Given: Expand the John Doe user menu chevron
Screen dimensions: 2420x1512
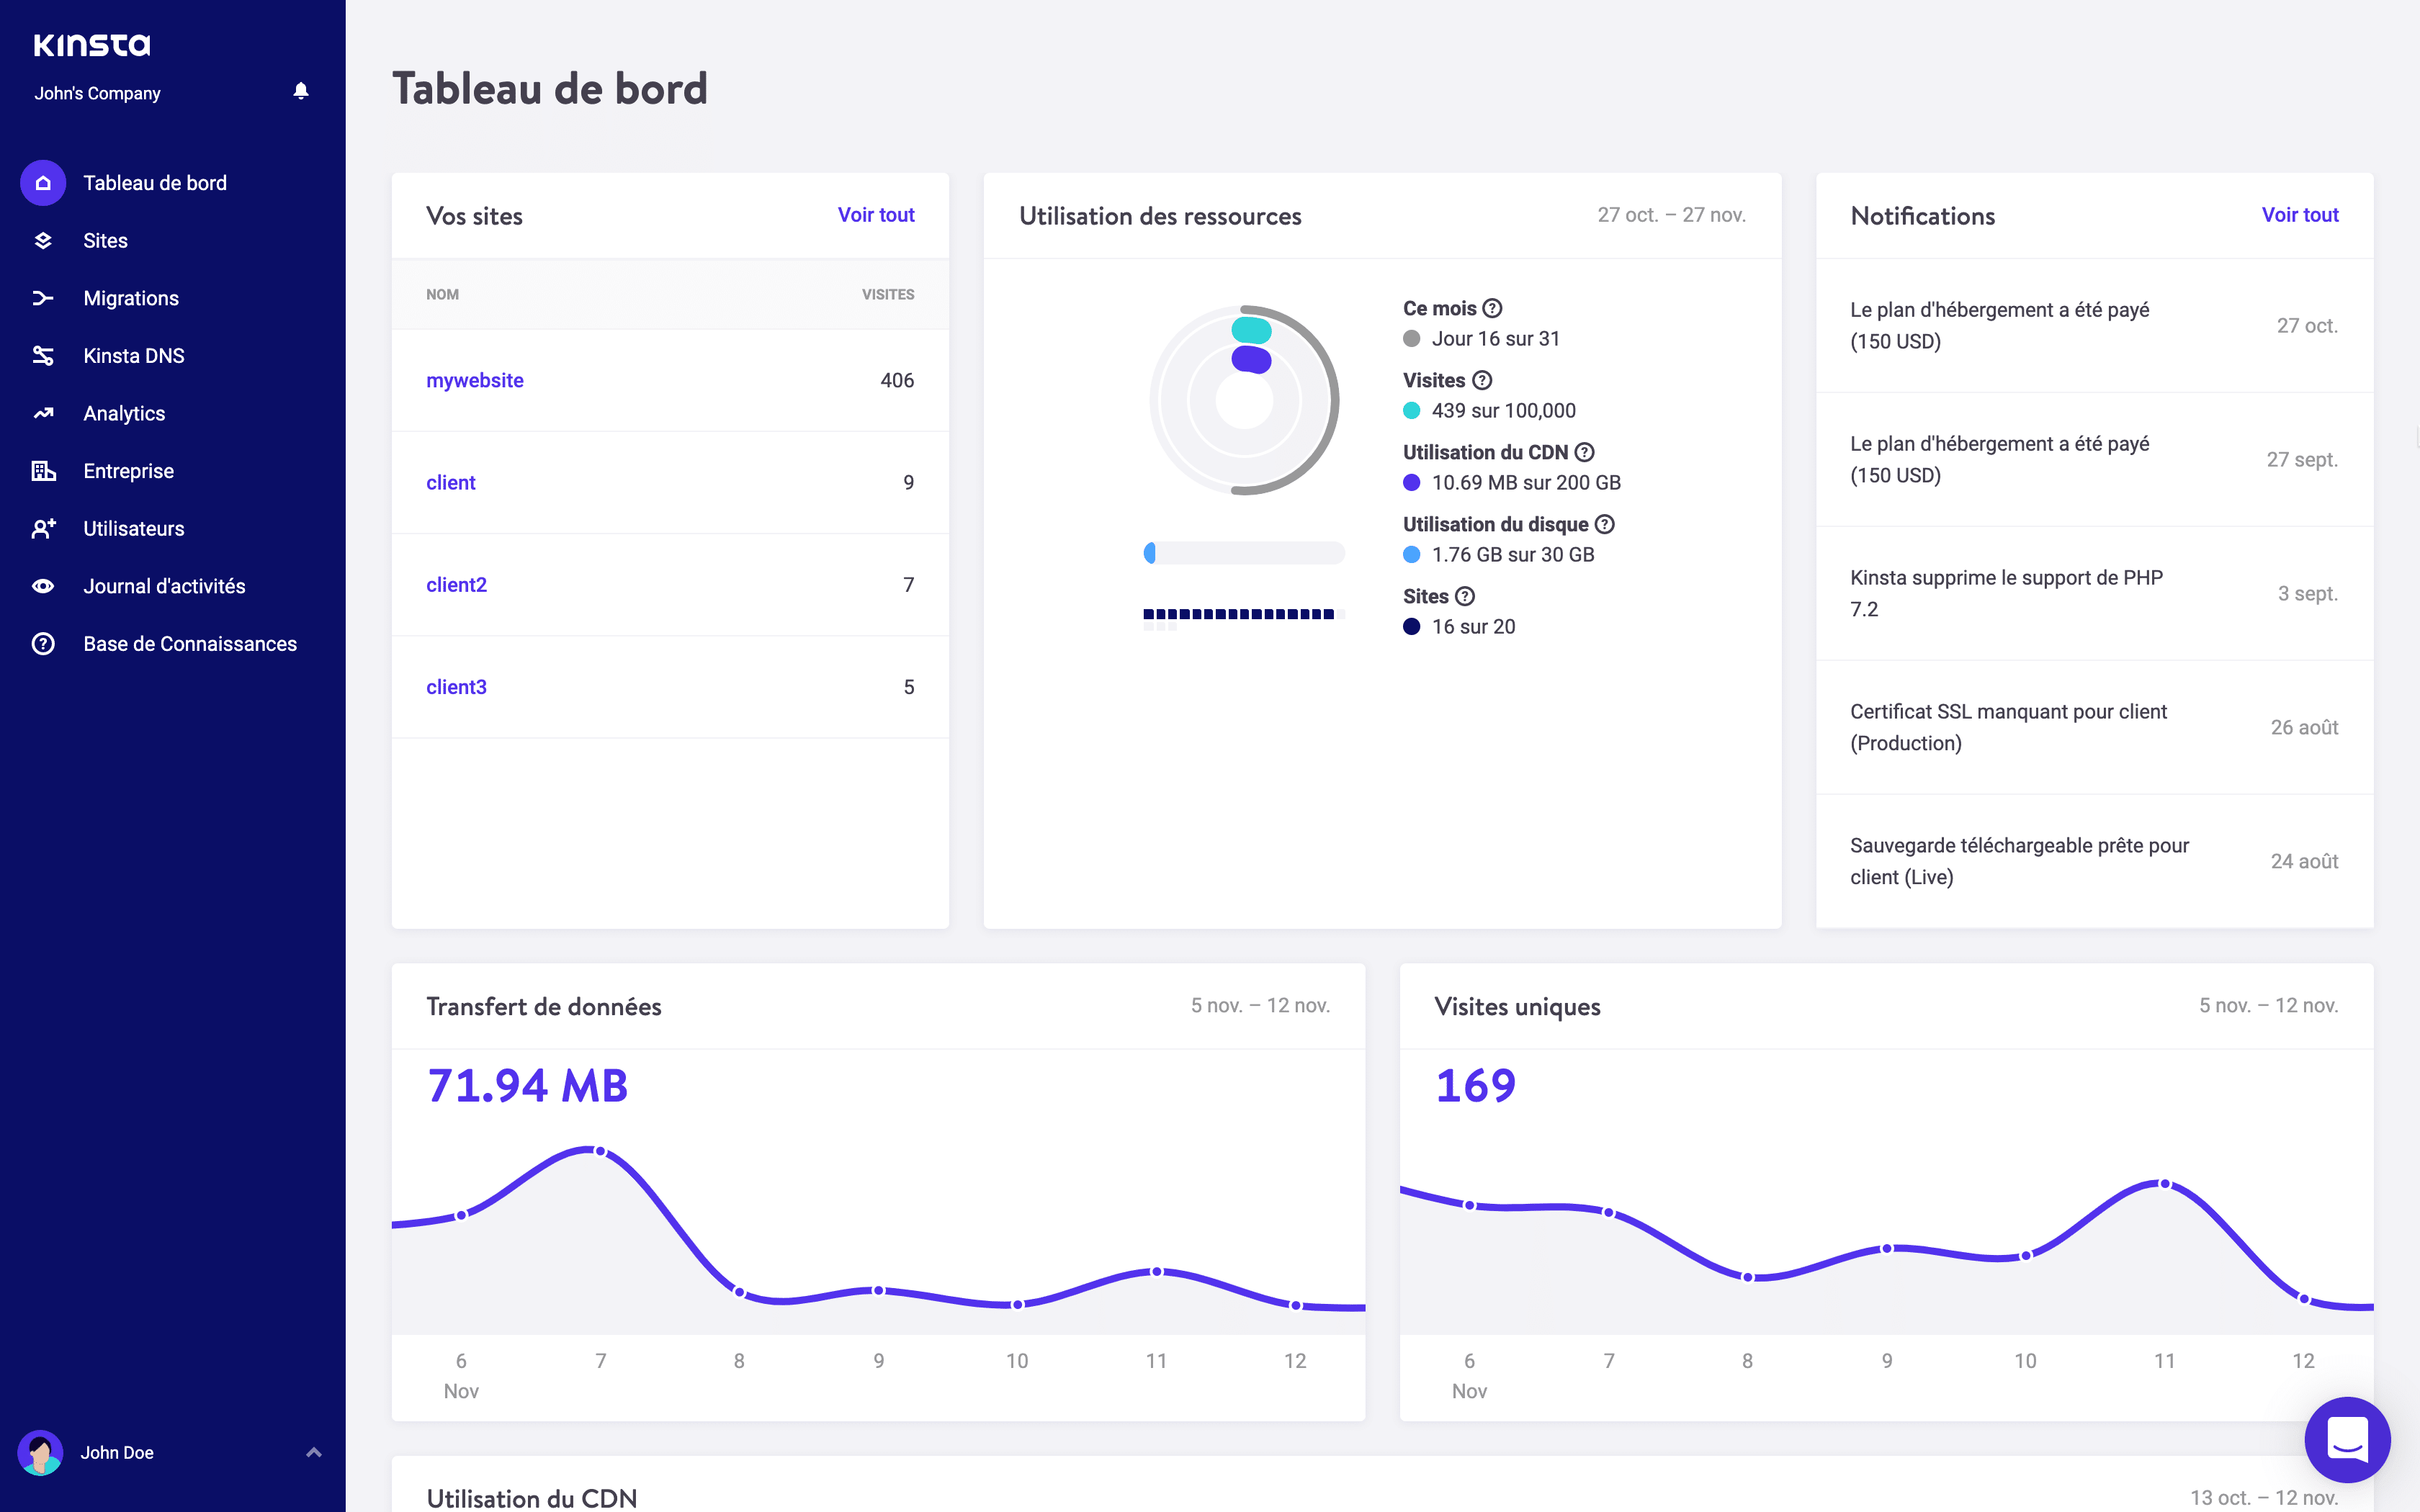Looking at the screenshot, I should pos(314,1452).
